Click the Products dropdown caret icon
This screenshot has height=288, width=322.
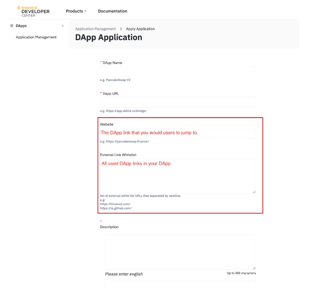coord(85,11)
